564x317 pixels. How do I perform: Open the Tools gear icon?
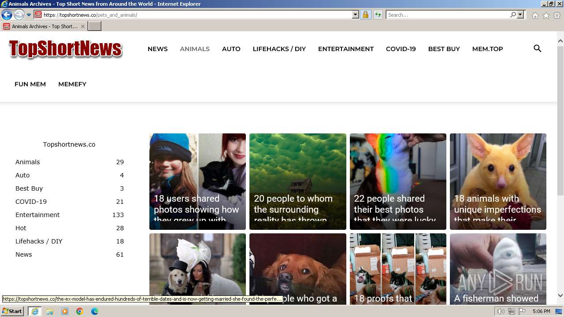[557, 15]
